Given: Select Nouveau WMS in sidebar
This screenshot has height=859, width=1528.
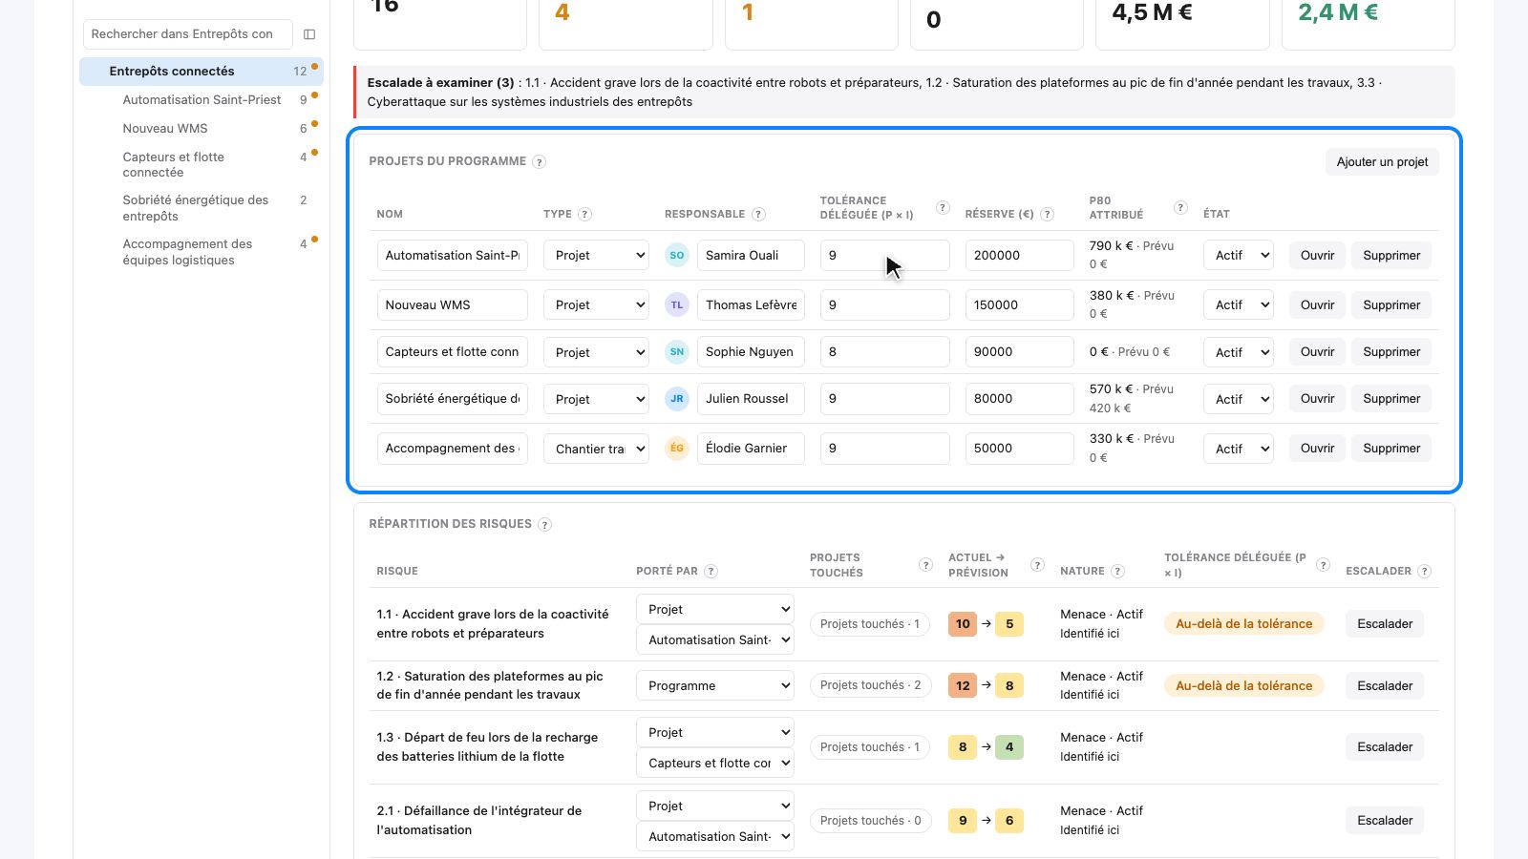Looking at the screenshot, I should click(202, 129).
